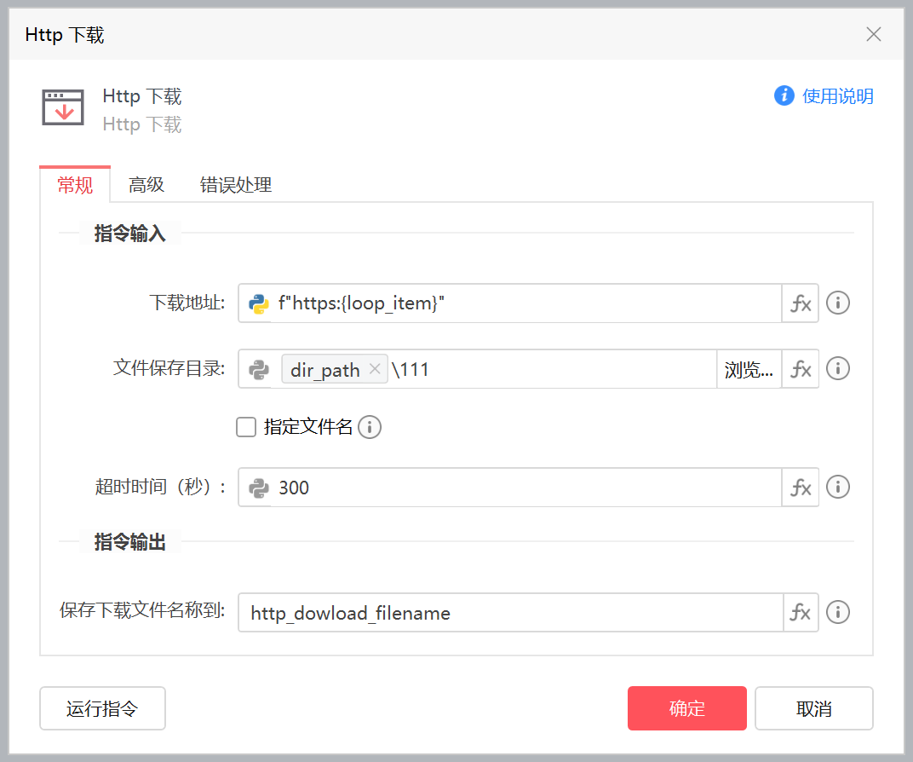913x762 pixels.
Task: Toggle Python mode icon in 文件保存目录 field
Action: [x=258, y=369]
